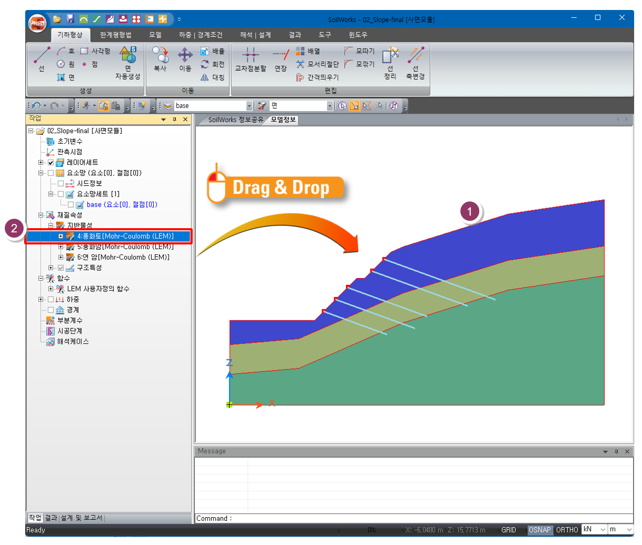The height and width of the screenshot is (545, 642).
Task: Open the 모델 ribbon tab
Action: pos(155,35)
